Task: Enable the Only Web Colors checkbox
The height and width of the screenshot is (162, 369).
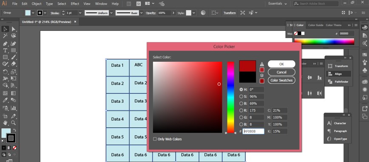Action: (x=155, y=139)
